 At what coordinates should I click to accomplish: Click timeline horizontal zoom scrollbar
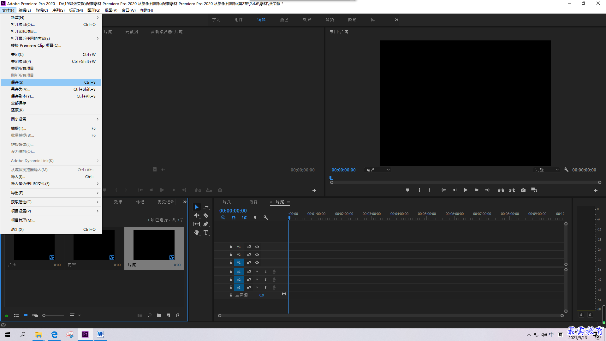coord(391,316)
